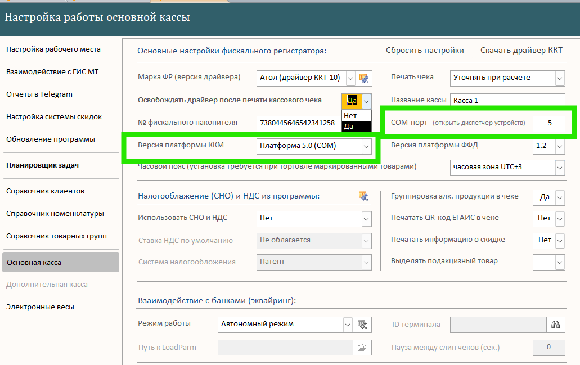Open Справочник номенклатуры
The width and height of the screenshot is (580, 365).
(x=55, y=214)
